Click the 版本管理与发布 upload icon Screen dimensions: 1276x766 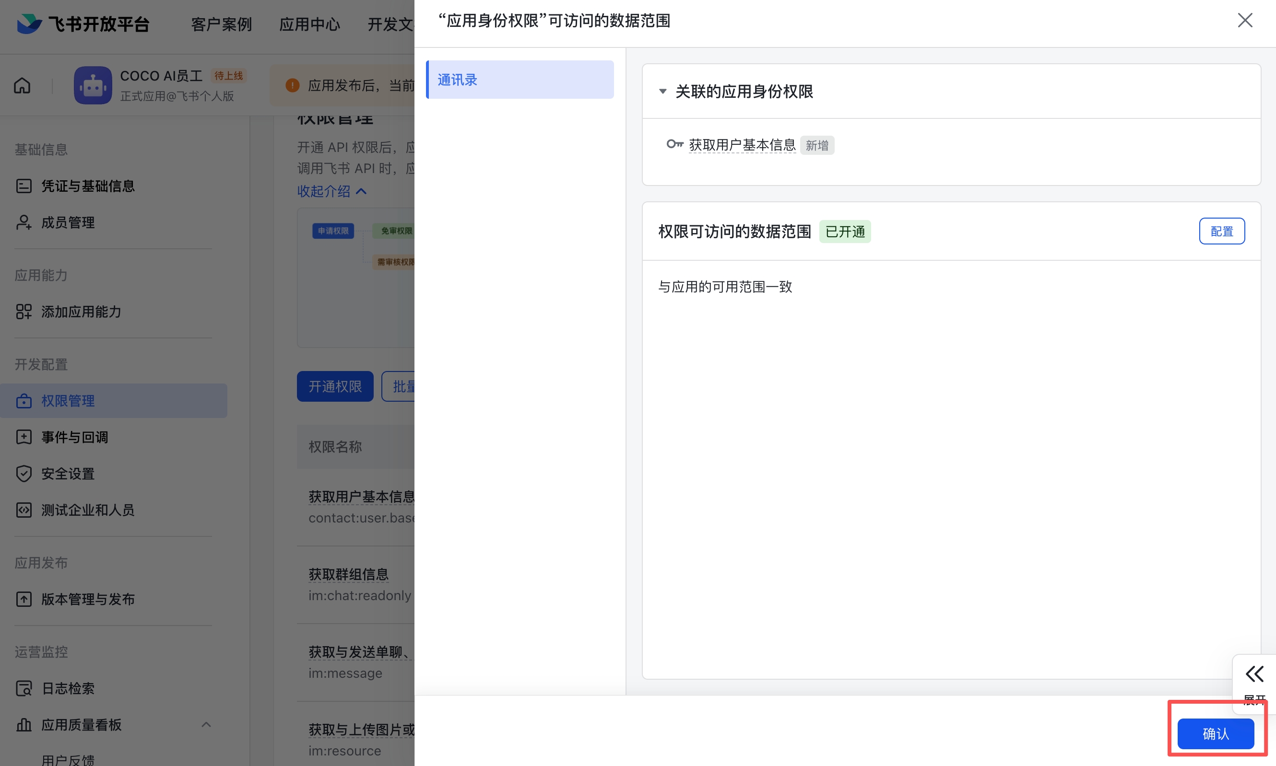24,599
